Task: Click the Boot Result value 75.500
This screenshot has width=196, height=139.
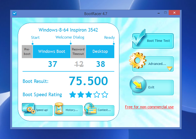Action: pos(88,81)
